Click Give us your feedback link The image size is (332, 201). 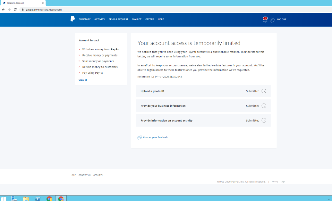coord(155,137)
